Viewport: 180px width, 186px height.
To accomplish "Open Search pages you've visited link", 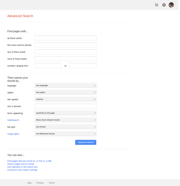I will pyautogui.click(x=21, y=164).
